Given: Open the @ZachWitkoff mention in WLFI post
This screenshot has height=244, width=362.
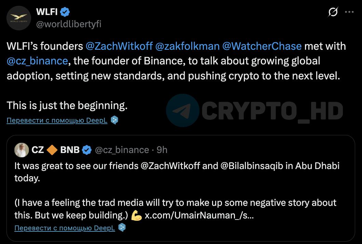Looking at the screenshot, I should point(119,46).
